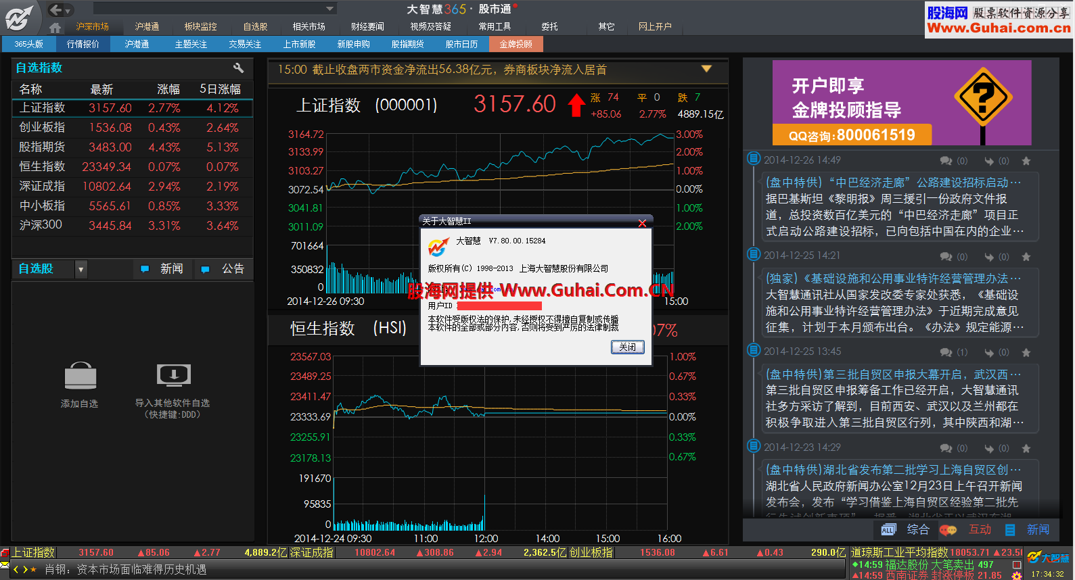
Task: Favorite the 2014-12-26 14:49 news with star
Action: point(1026,161)
